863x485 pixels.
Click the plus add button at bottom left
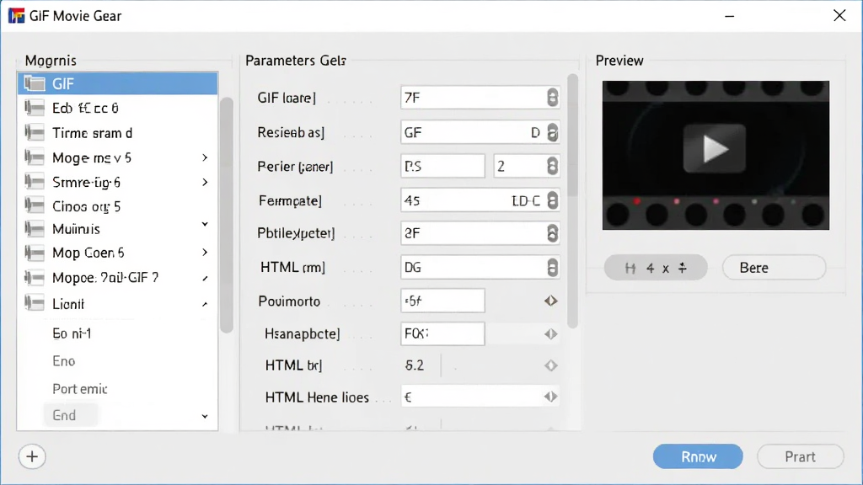pos(32,456)
